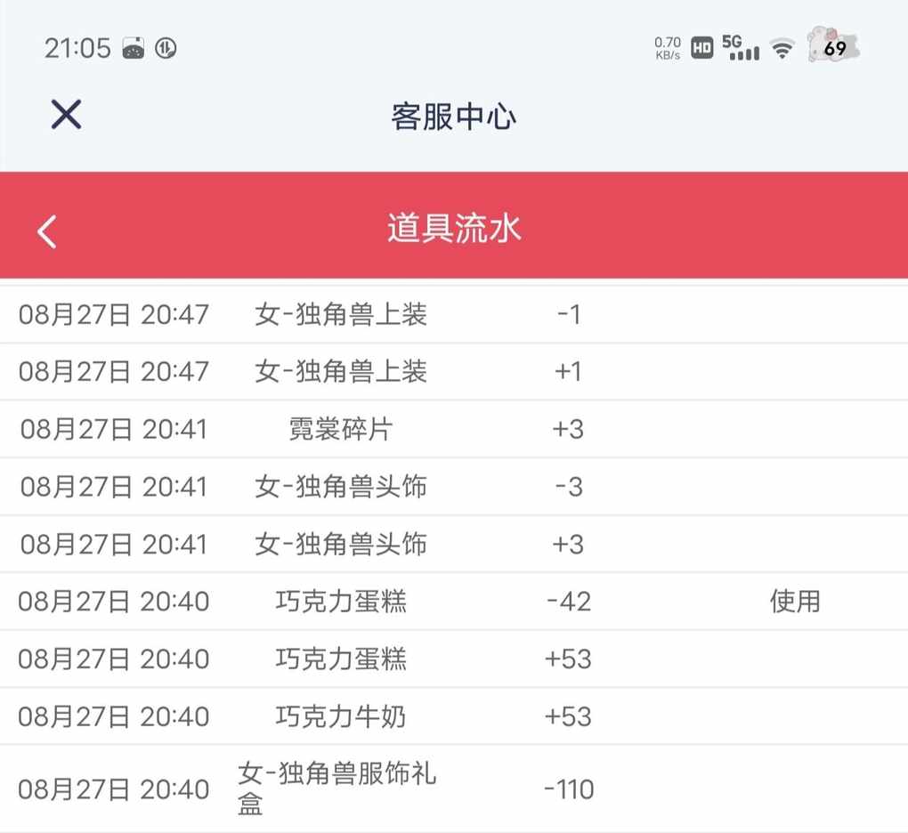
Task: Open the 女-独角兽上装 +1 record
Action: tap(454, 371)
